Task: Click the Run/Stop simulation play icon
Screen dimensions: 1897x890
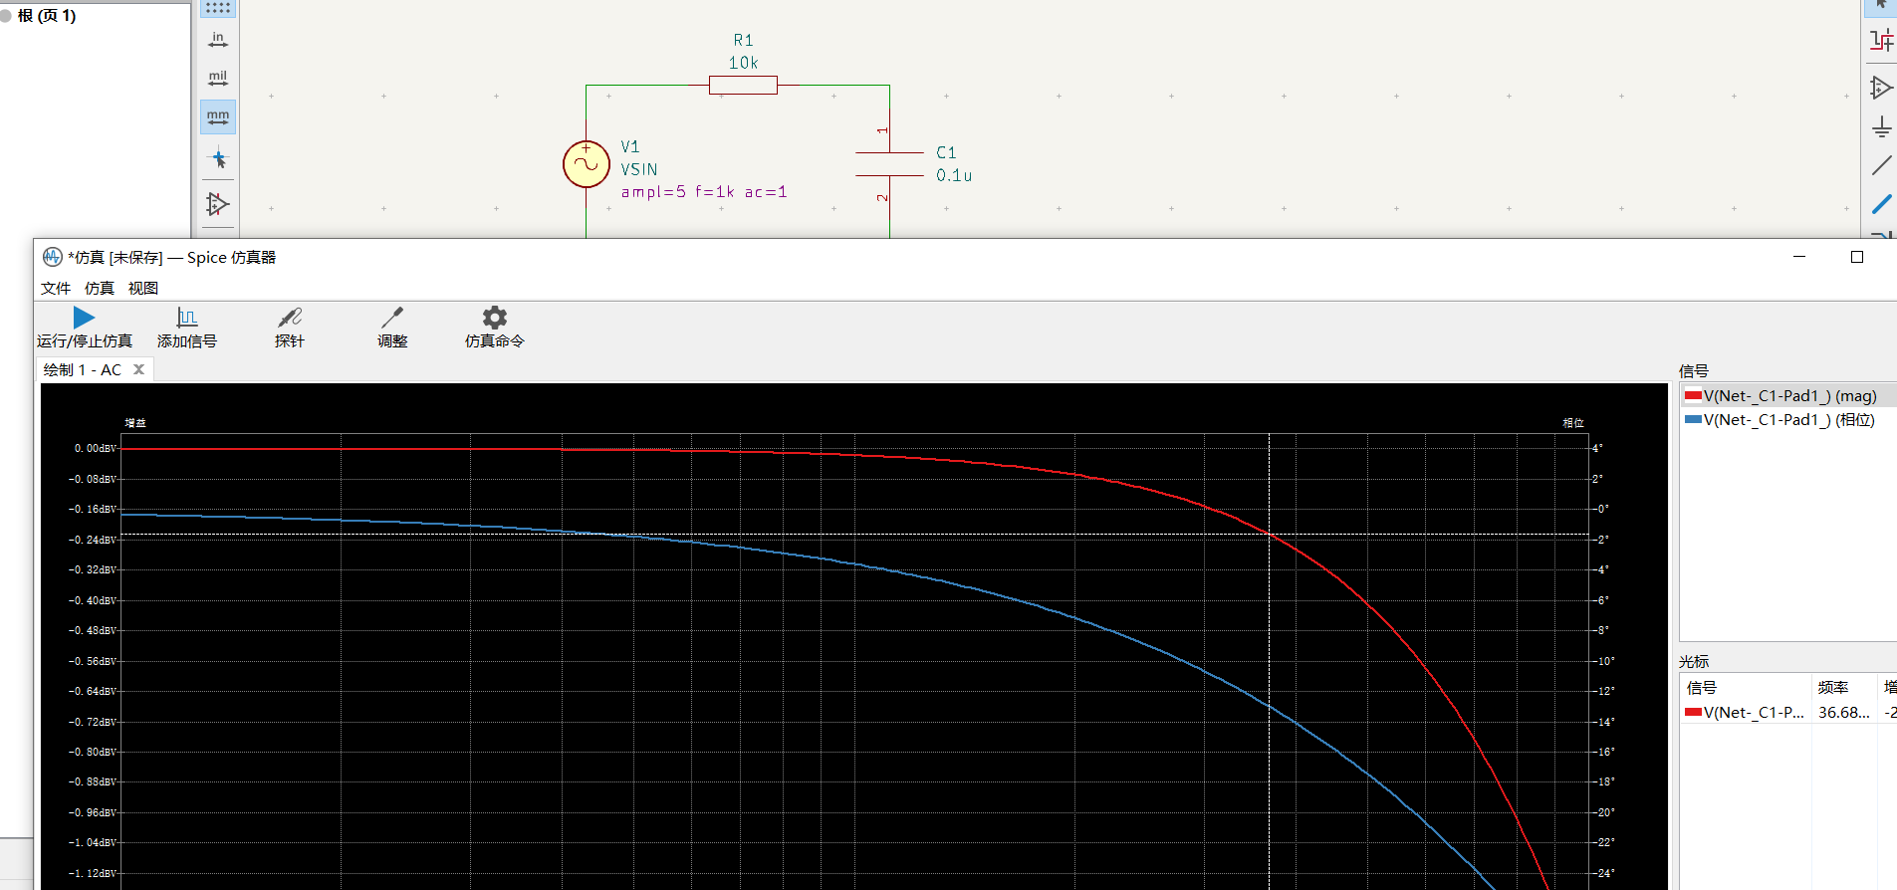Action: [84, 318]
